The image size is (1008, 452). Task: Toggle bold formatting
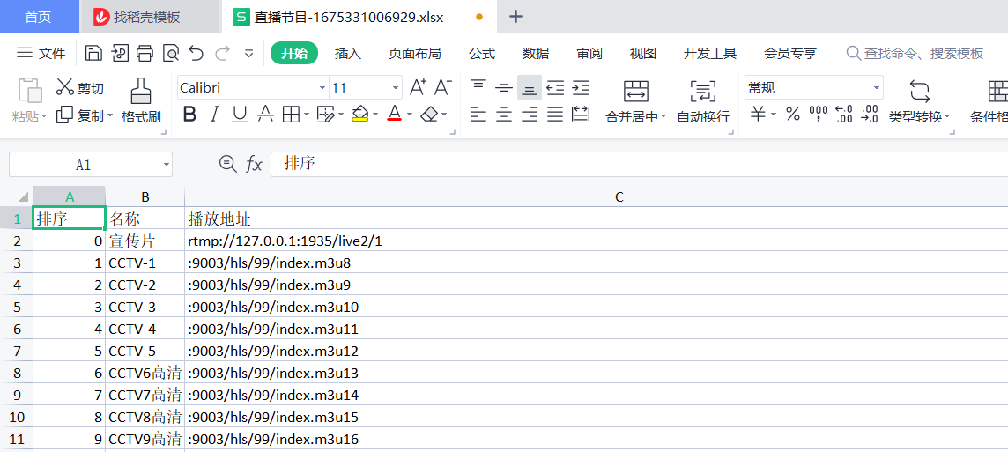(189, 115)
